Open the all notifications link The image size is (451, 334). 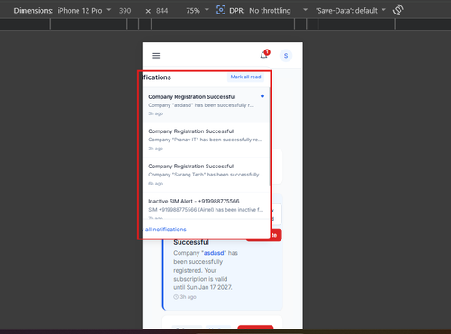(164, 230)
